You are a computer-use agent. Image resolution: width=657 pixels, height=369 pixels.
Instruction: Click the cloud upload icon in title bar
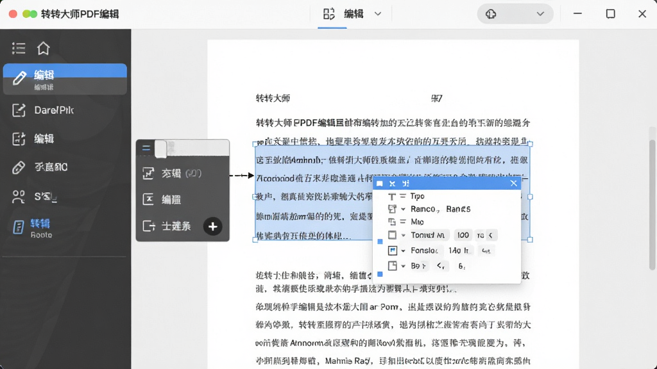point(491,14)
